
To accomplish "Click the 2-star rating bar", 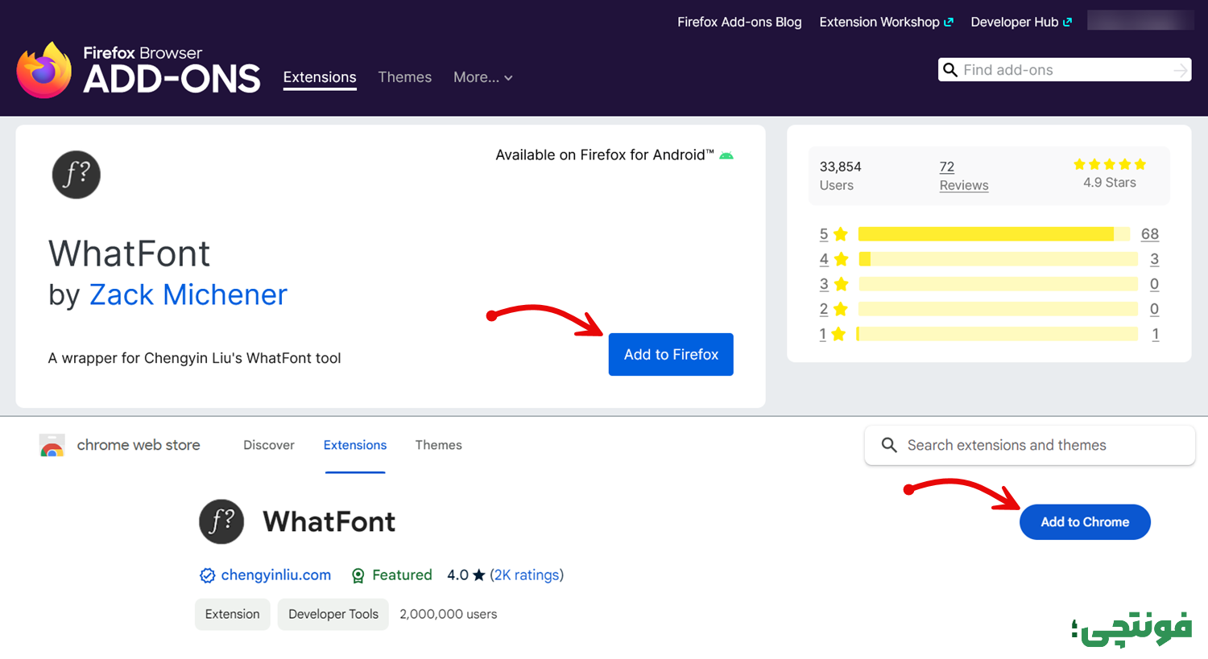I will point(998,309).
